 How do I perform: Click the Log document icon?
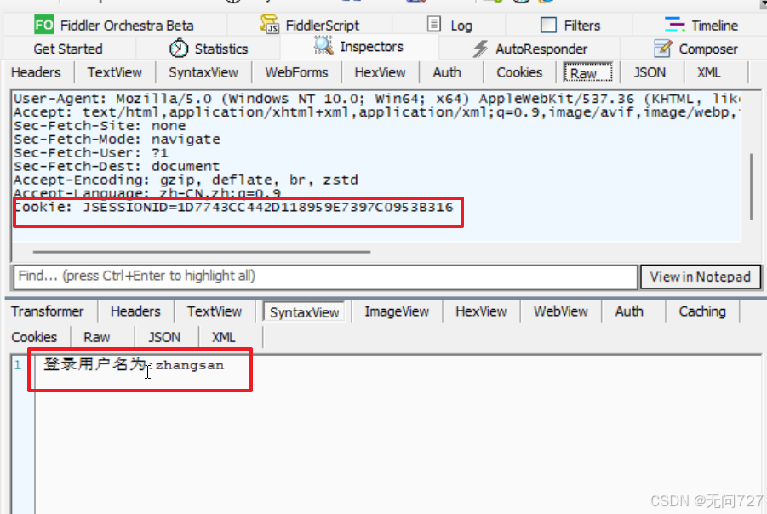tap(434, 24)
